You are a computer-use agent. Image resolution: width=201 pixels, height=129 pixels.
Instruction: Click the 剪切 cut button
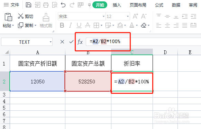click(x=26, y=16)
